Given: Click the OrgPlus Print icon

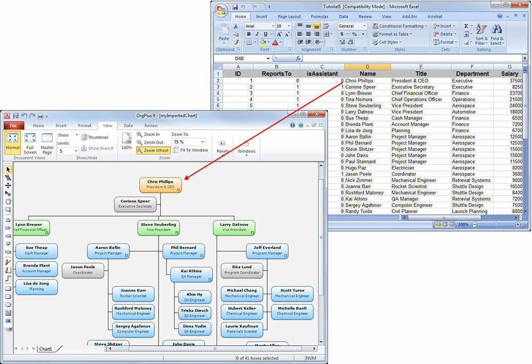Looking at the screenshot, I should [40, 116].
